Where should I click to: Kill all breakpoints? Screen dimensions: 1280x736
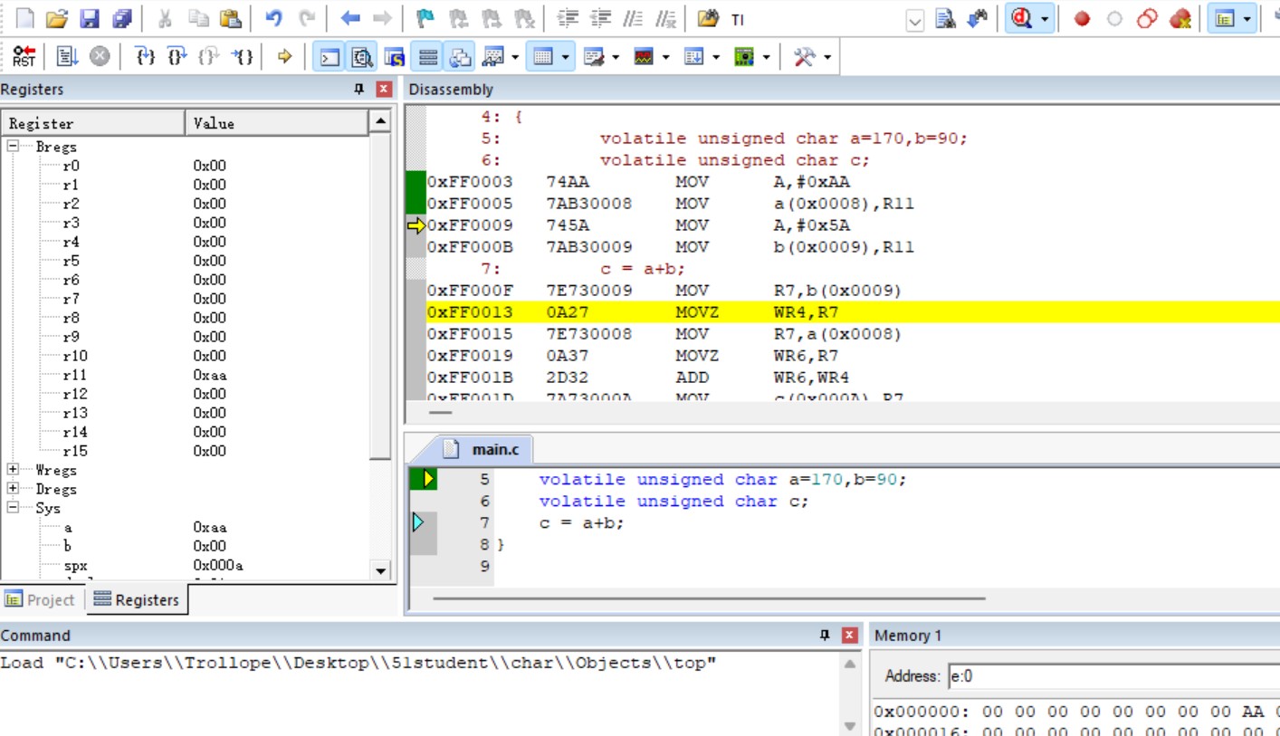click(1180, 18)
